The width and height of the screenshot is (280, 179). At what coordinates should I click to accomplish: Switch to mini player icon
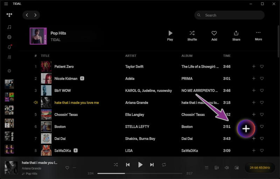[237, 167]
